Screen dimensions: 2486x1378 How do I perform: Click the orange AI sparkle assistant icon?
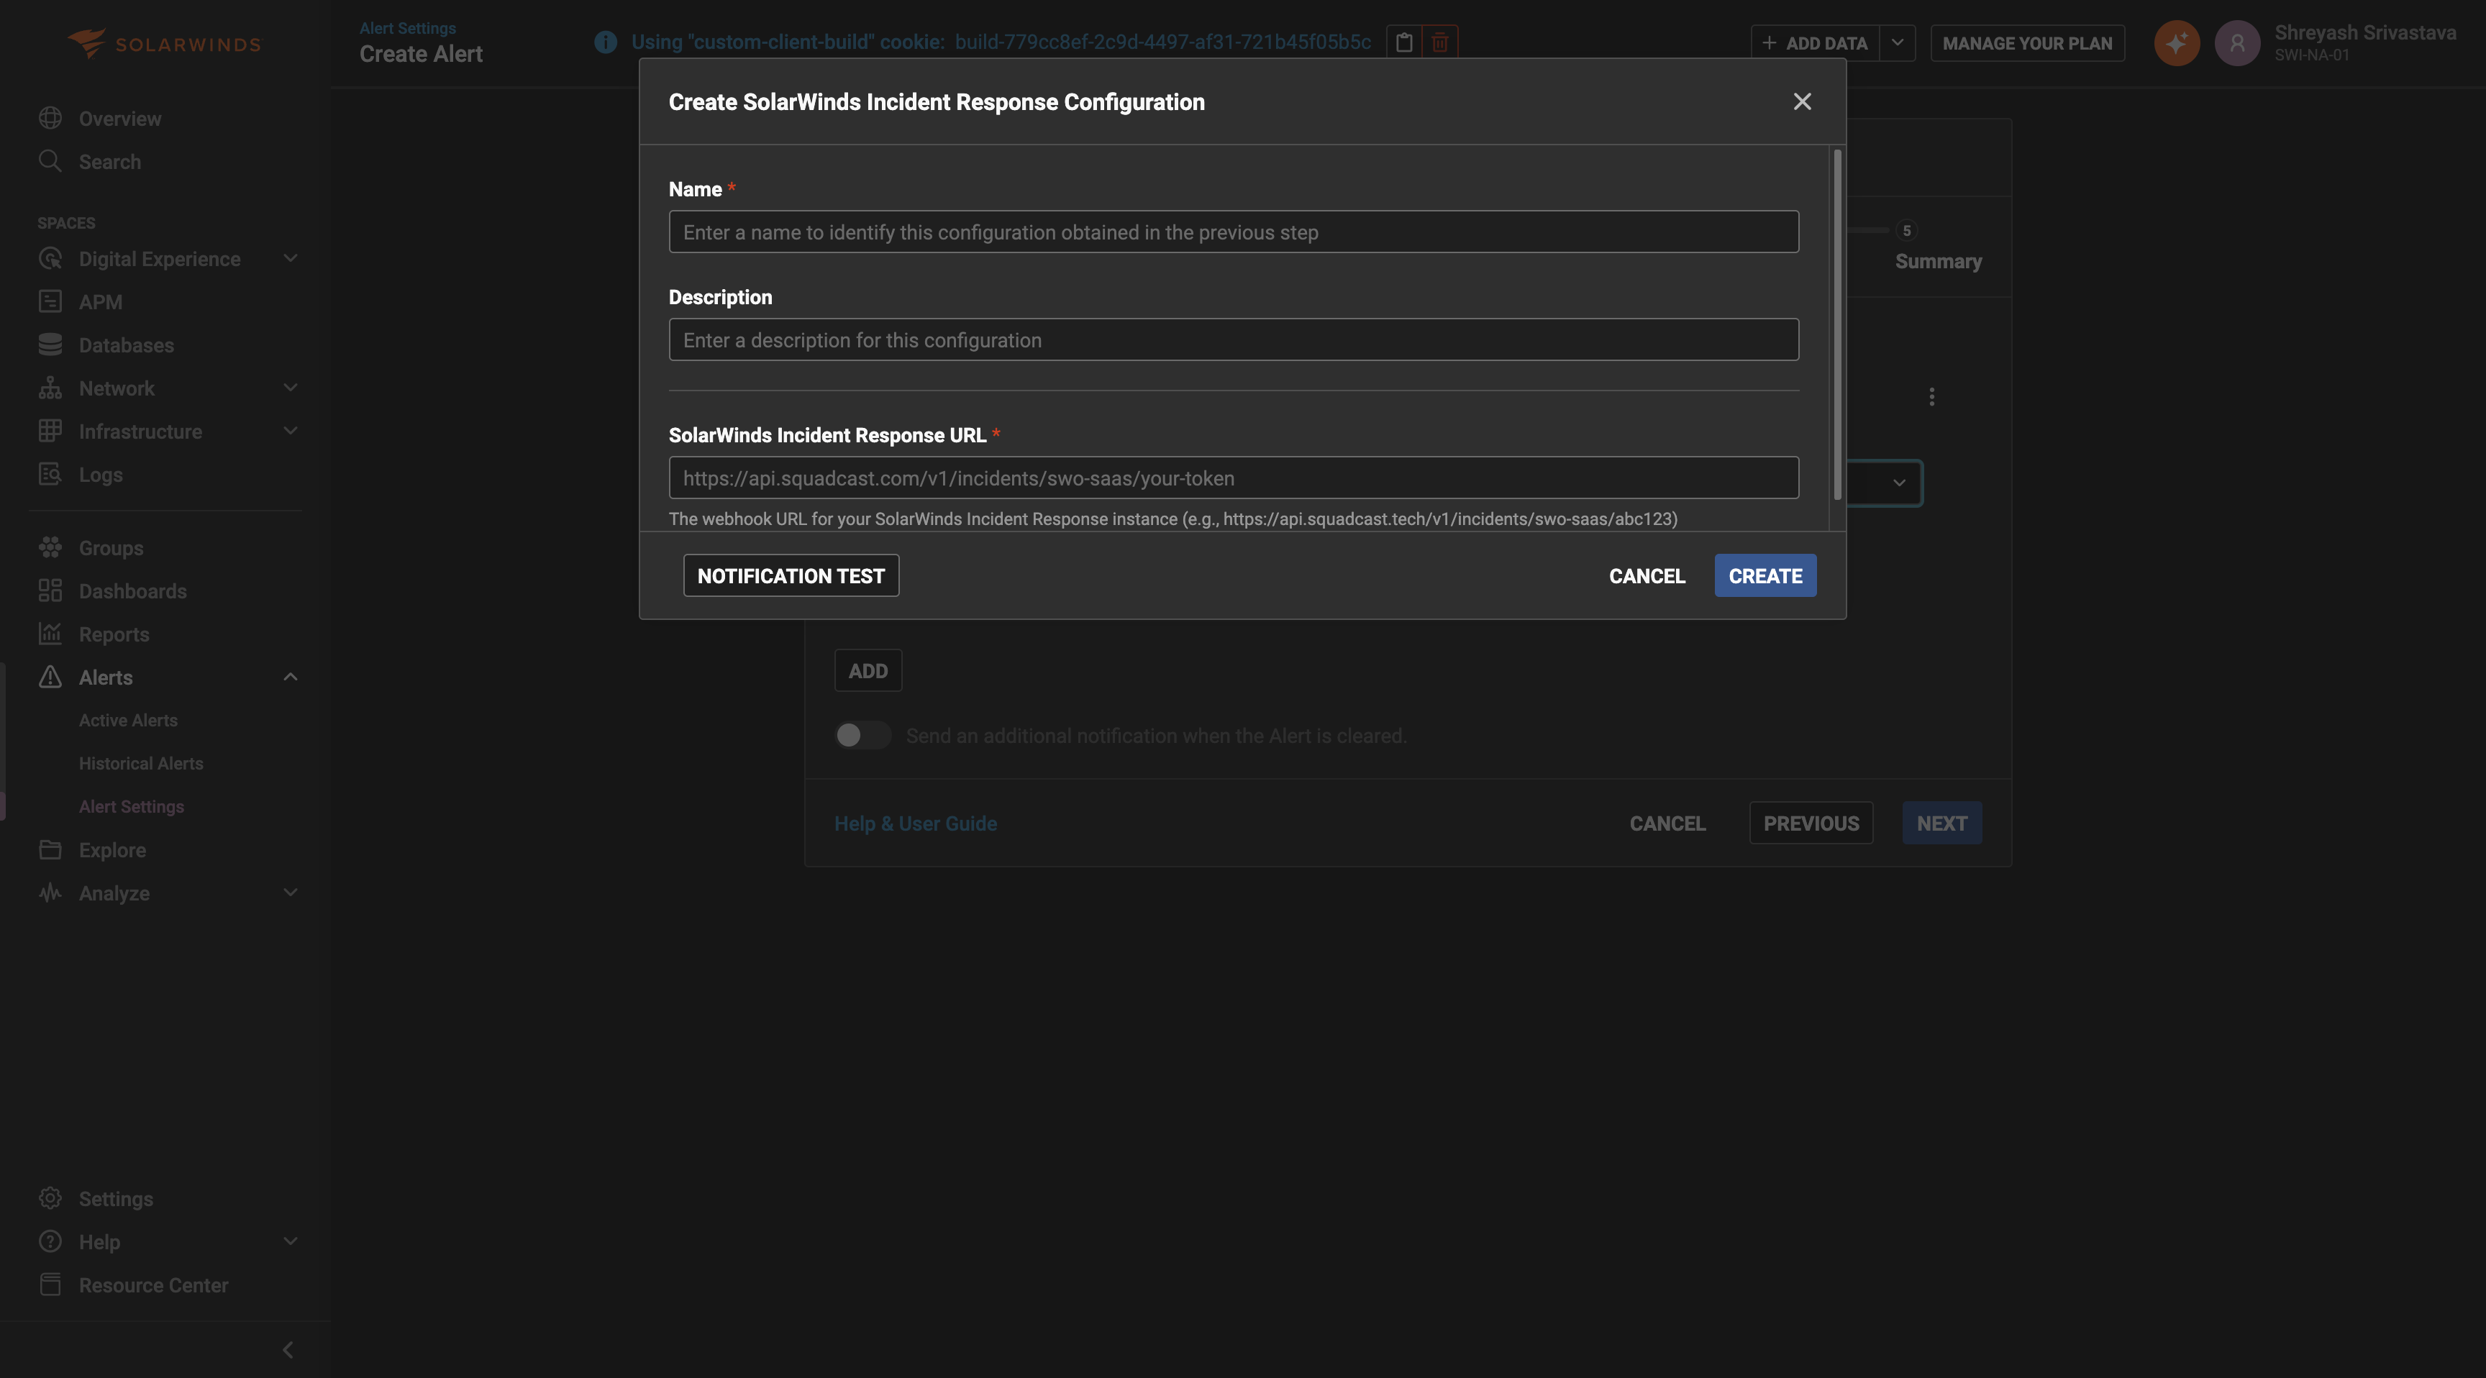[2176, 43]
